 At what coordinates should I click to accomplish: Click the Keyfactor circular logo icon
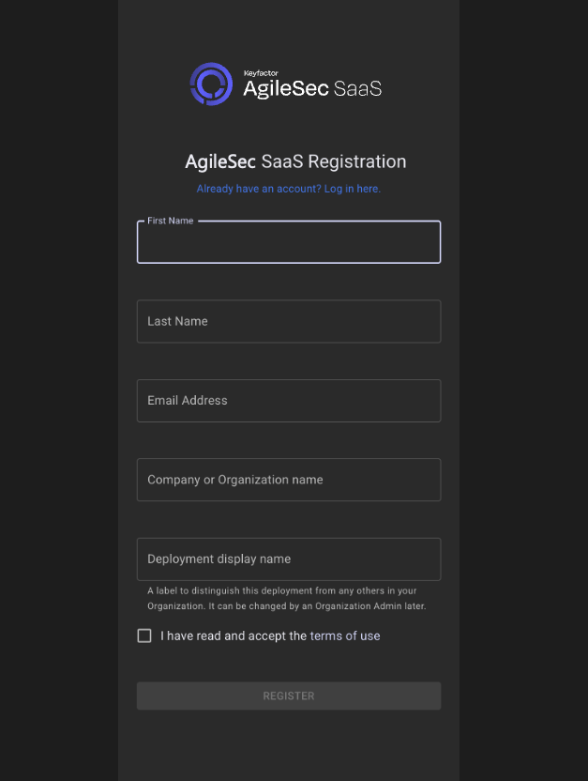point(211,84)
